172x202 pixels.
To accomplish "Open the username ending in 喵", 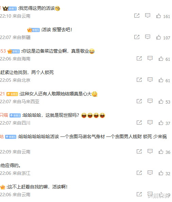I will 4,115.
